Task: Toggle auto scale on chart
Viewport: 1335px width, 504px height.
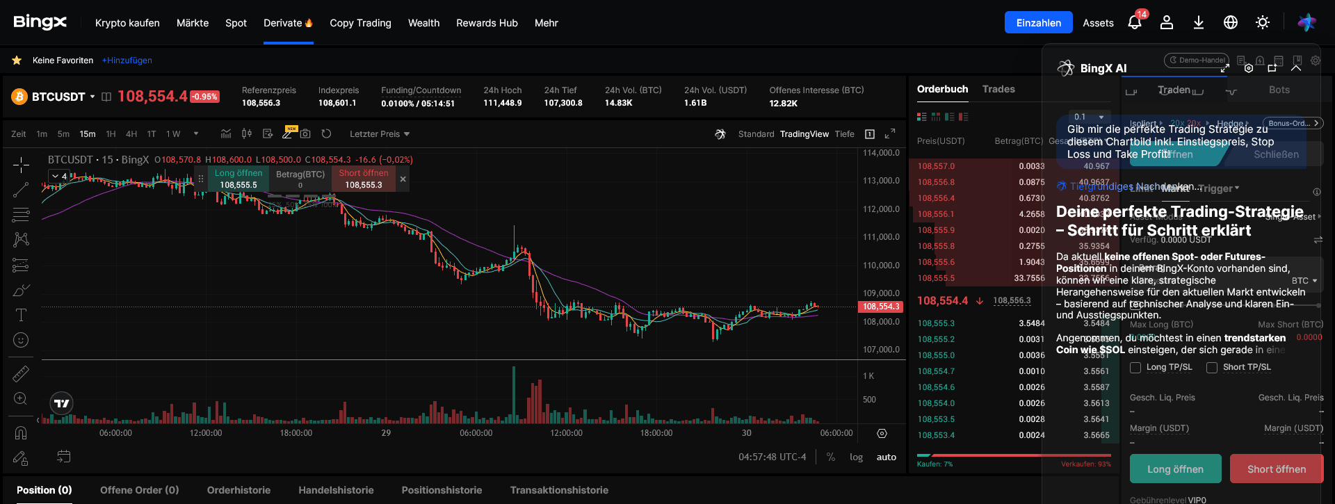Action: click(886, 457)
